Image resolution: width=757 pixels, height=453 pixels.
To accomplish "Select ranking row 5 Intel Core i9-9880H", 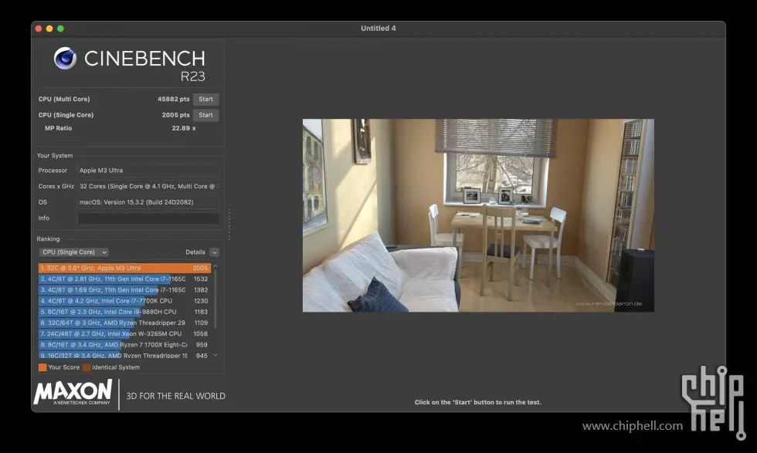I will [x=124, y=312].
